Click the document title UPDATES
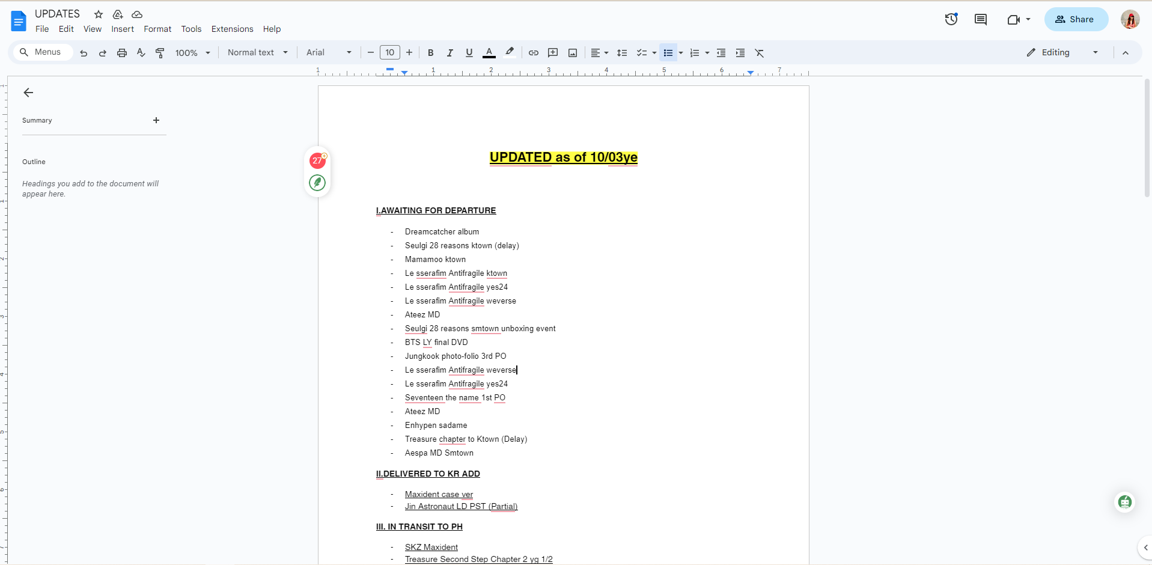This screenshot has width=1152, height=565. [x=57, y=14]
